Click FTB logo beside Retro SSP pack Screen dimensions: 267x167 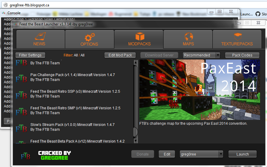click(x=21, y=95)
